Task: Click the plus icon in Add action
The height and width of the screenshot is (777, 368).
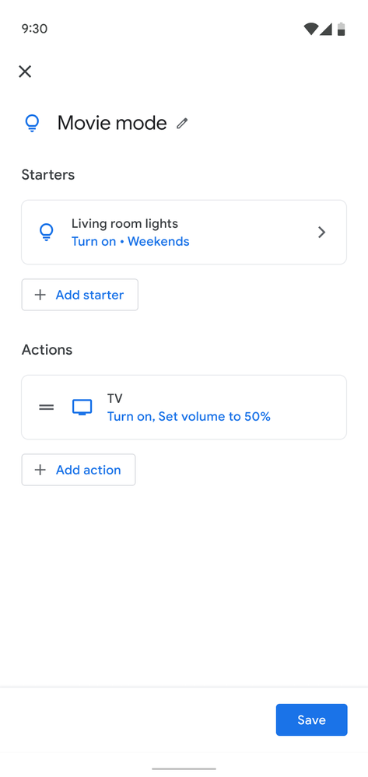Action: pos(40,470)
